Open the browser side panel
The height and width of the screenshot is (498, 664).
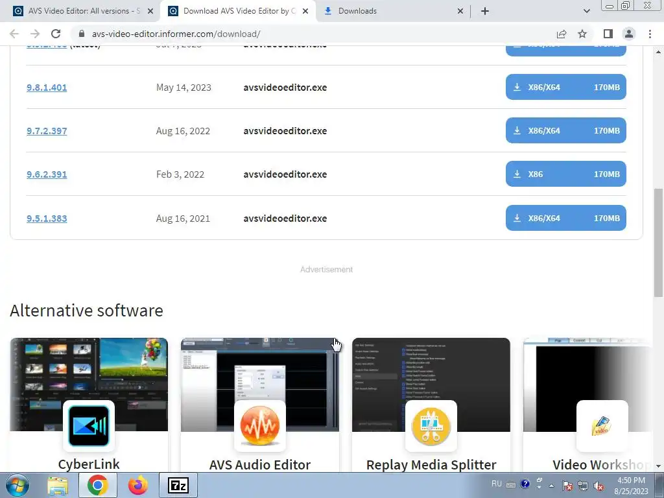pos(608,34)
